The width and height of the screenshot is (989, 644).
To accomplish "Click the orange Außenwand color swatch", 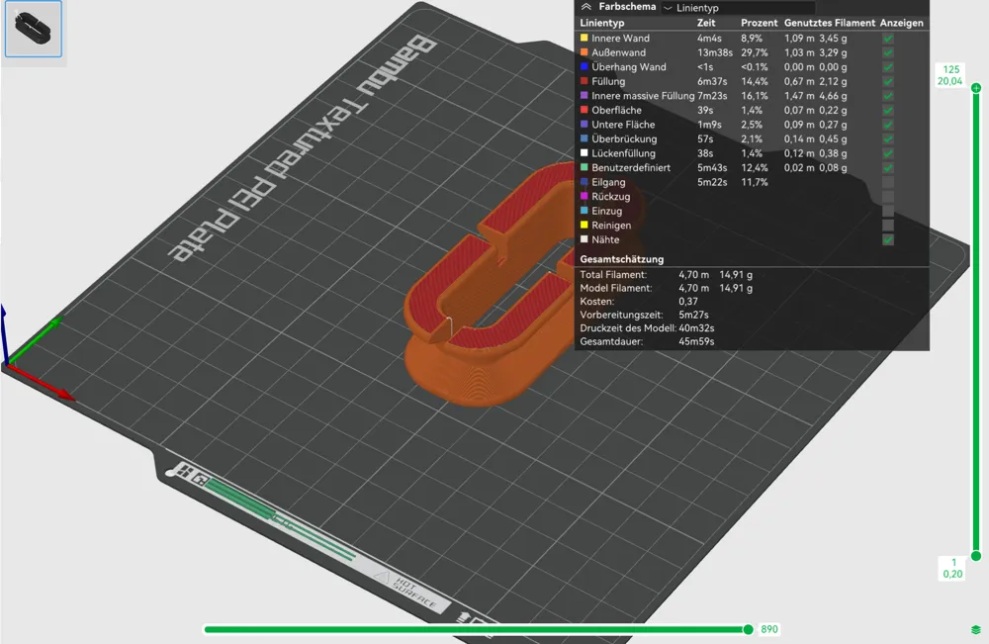I will pos(584,52).
